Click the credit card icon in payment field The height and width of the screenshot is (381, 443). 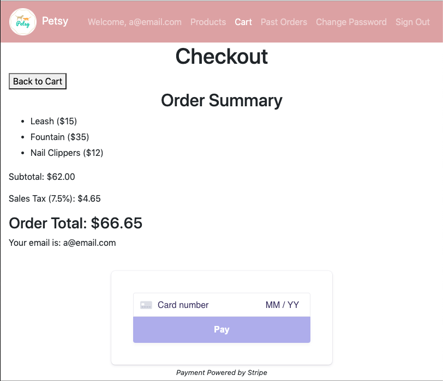pyautogui.click(x=146, y=305)
